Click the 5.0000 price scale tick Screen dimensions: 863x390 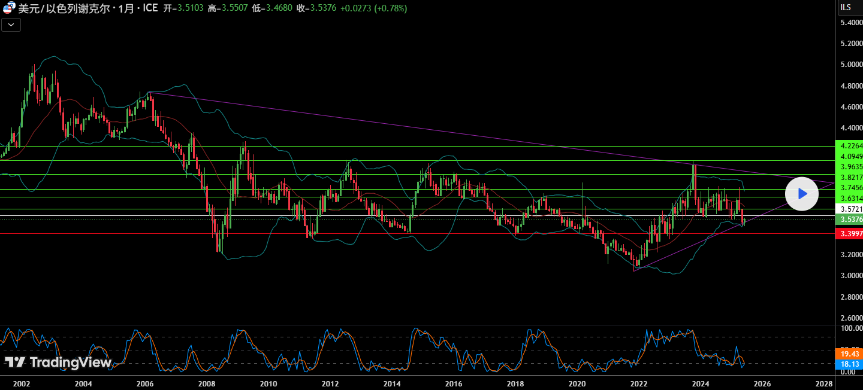(x=851, y=65)
